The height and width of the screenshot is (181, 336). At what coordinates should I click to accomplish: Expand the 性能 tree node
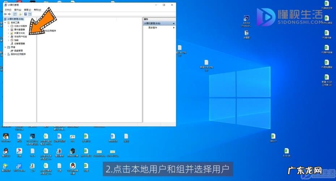coord(9,40)
